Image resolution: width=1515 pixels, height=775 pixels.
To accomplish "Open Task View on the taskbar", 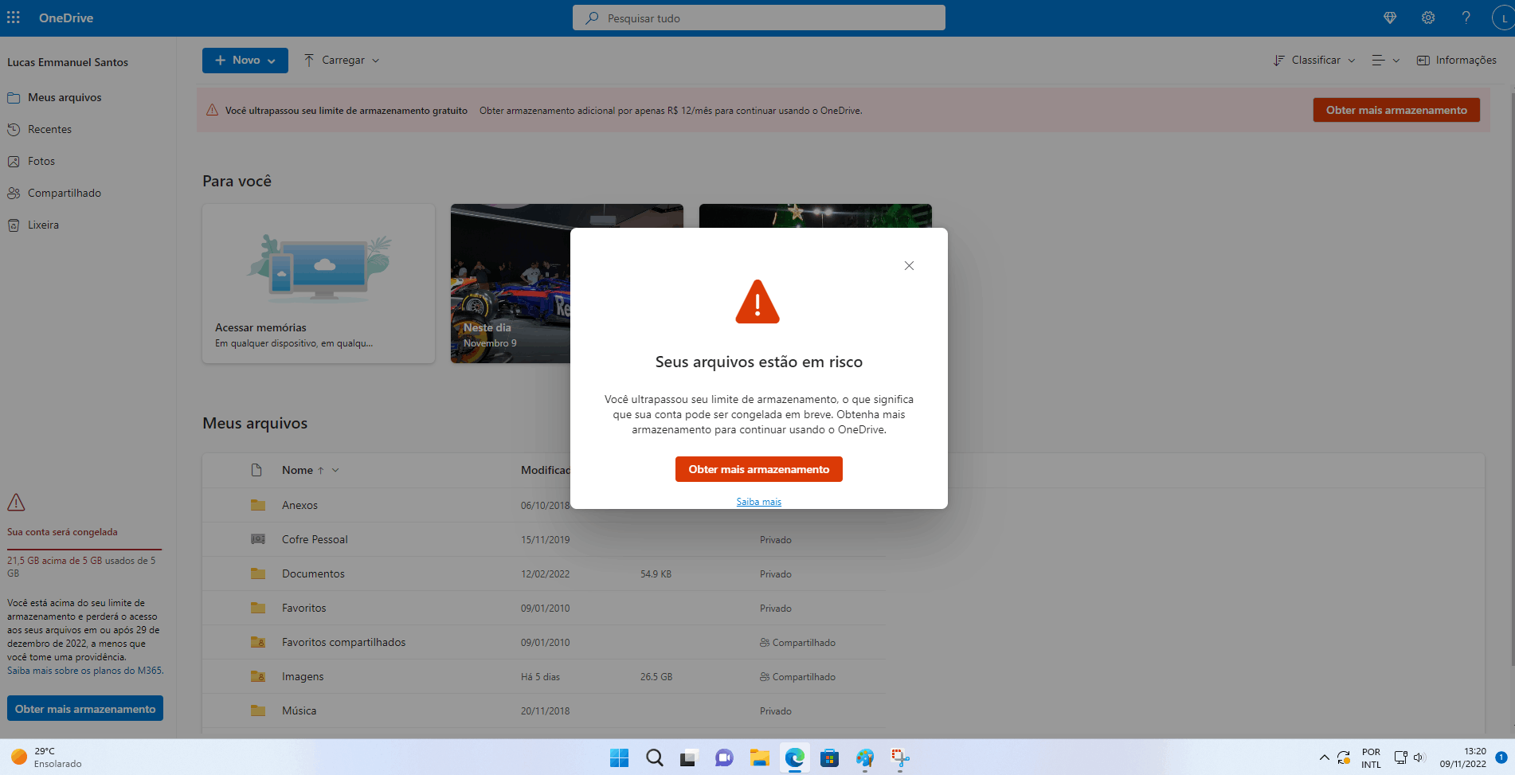I will [x=689, y=757].
